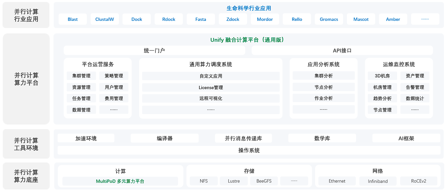Click the 平台运营服务 heading

tap(98, 64)
